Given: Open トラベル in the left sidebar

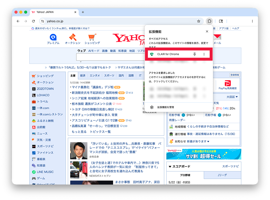Looking at the screenshot, I should [42, 101].
